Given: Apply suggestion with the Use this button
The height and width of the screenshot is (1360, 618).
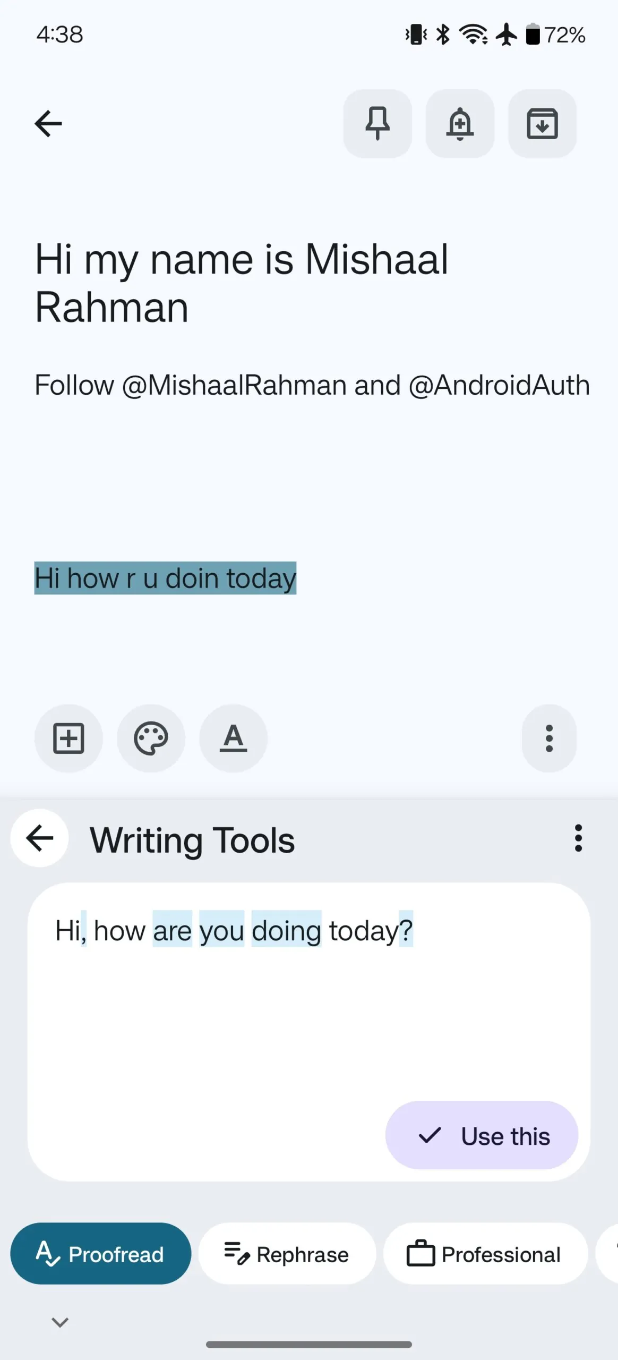Looking at the screenshot, I should 482,1136.
